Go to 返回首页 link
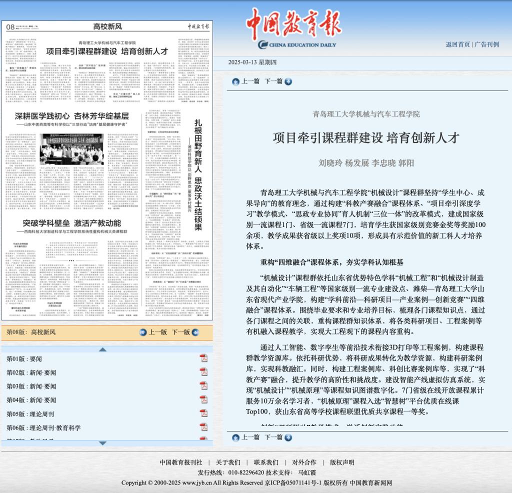The width and height of the screenshot is (512, 493). point(457,44)
